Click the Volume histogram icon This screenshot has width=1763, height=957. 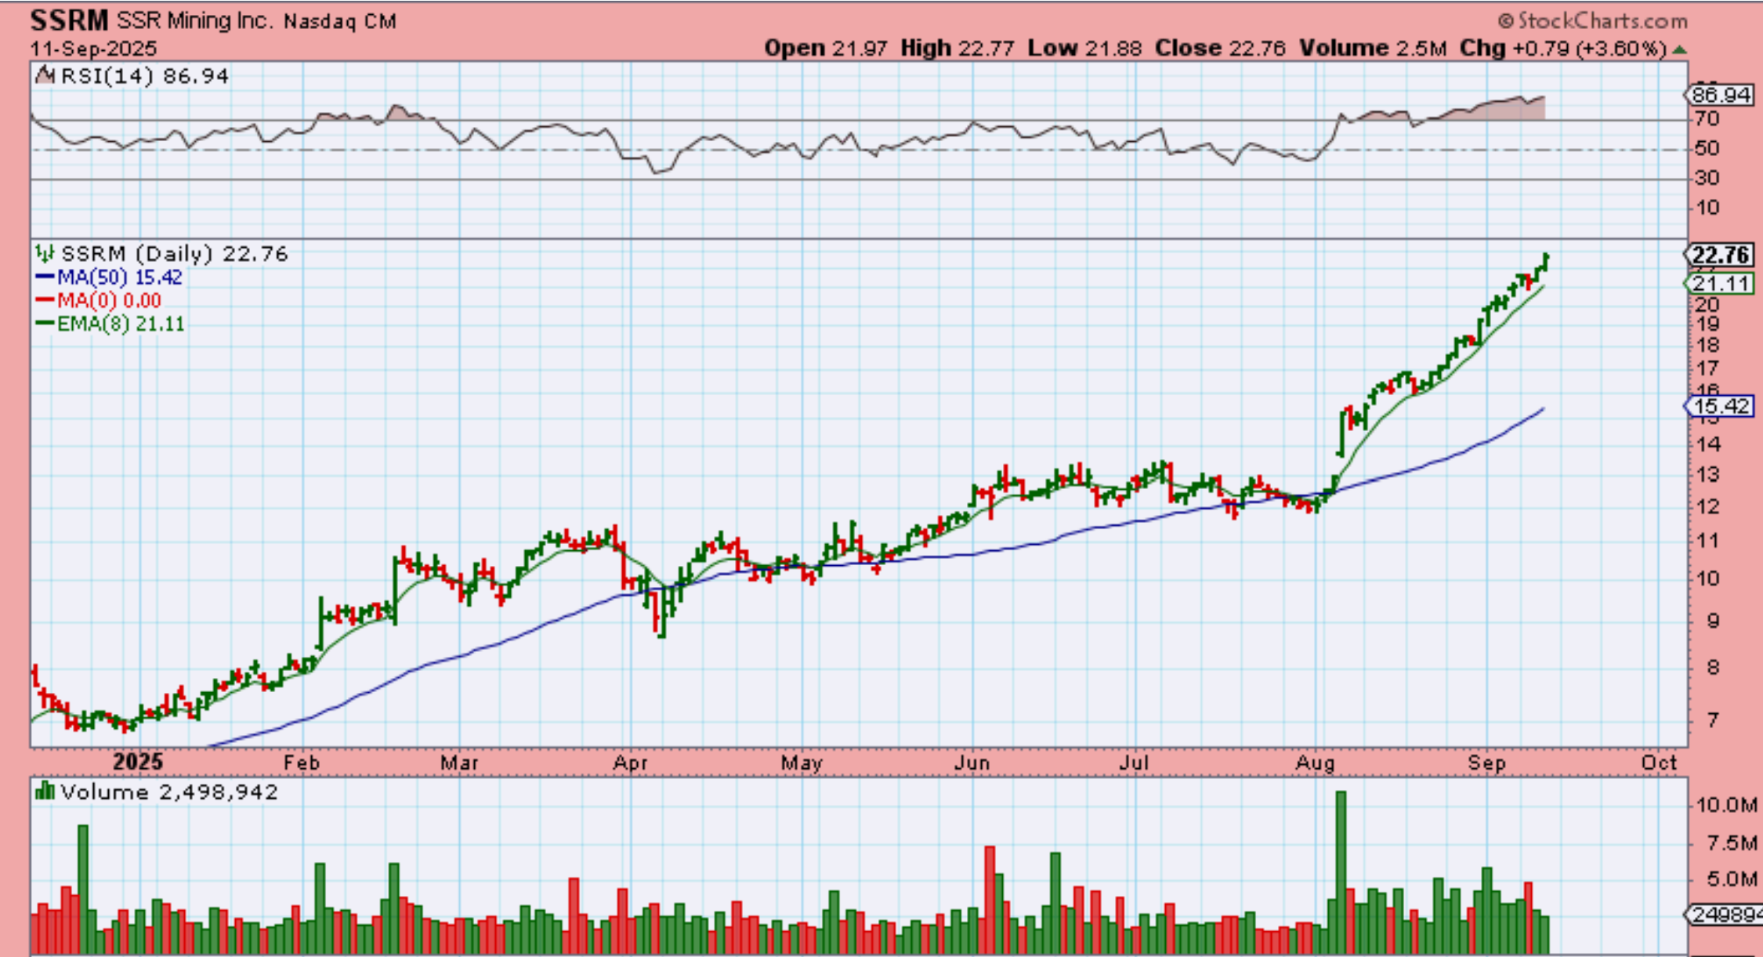pyautogui.click(x=45, y=792)
